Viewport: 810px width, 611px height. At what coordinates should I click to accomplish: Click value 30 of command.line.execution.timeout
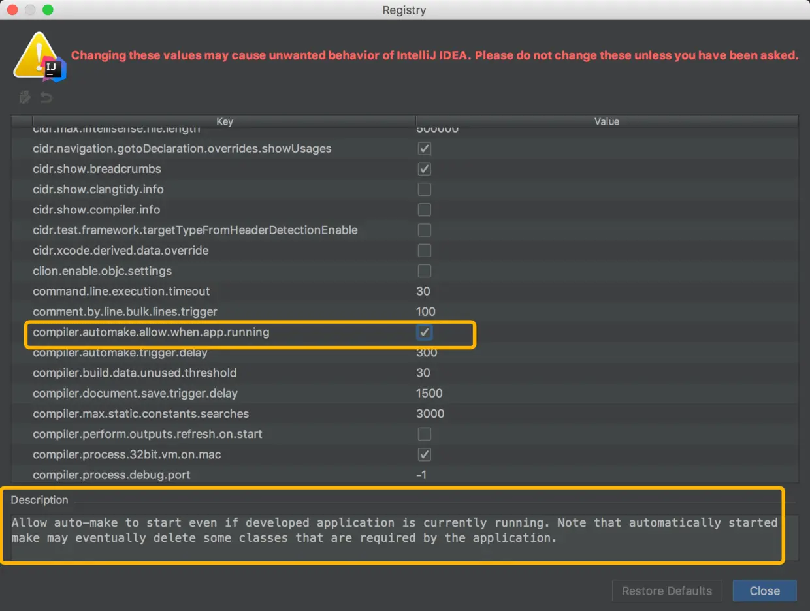tap(423, 291)
